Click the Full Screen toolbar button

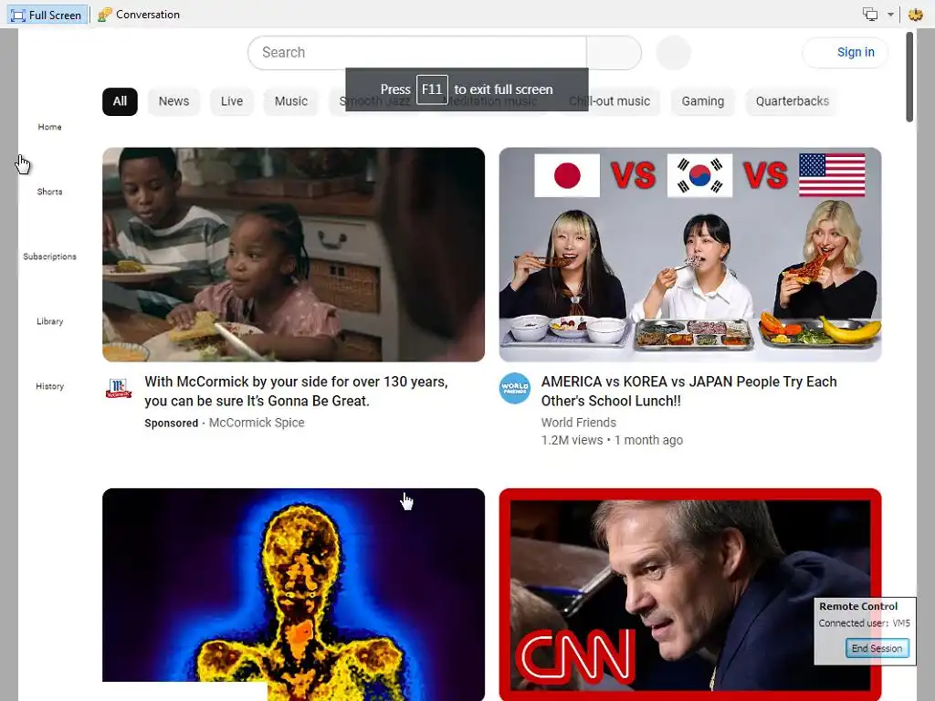(47, 15)
